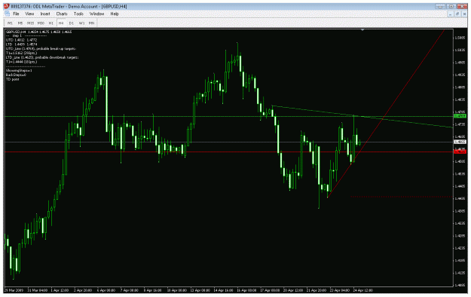
Task: Open the Window menu
Action: [96, 14]
